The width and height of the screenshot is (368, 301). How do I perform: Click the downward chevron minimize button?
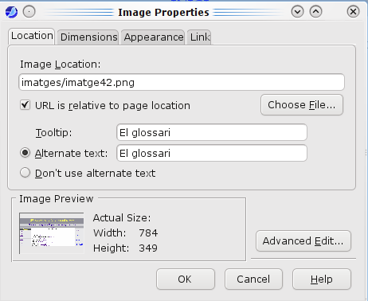point(297,12)
